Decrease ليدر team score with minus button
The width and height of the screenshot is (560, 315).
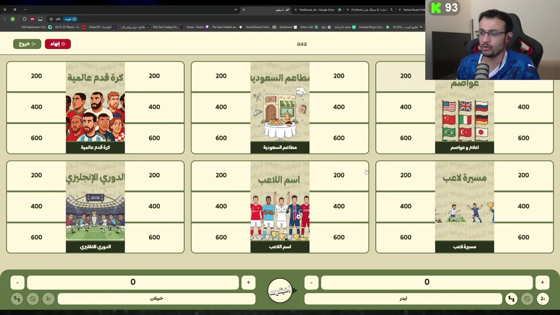point(311,283)
